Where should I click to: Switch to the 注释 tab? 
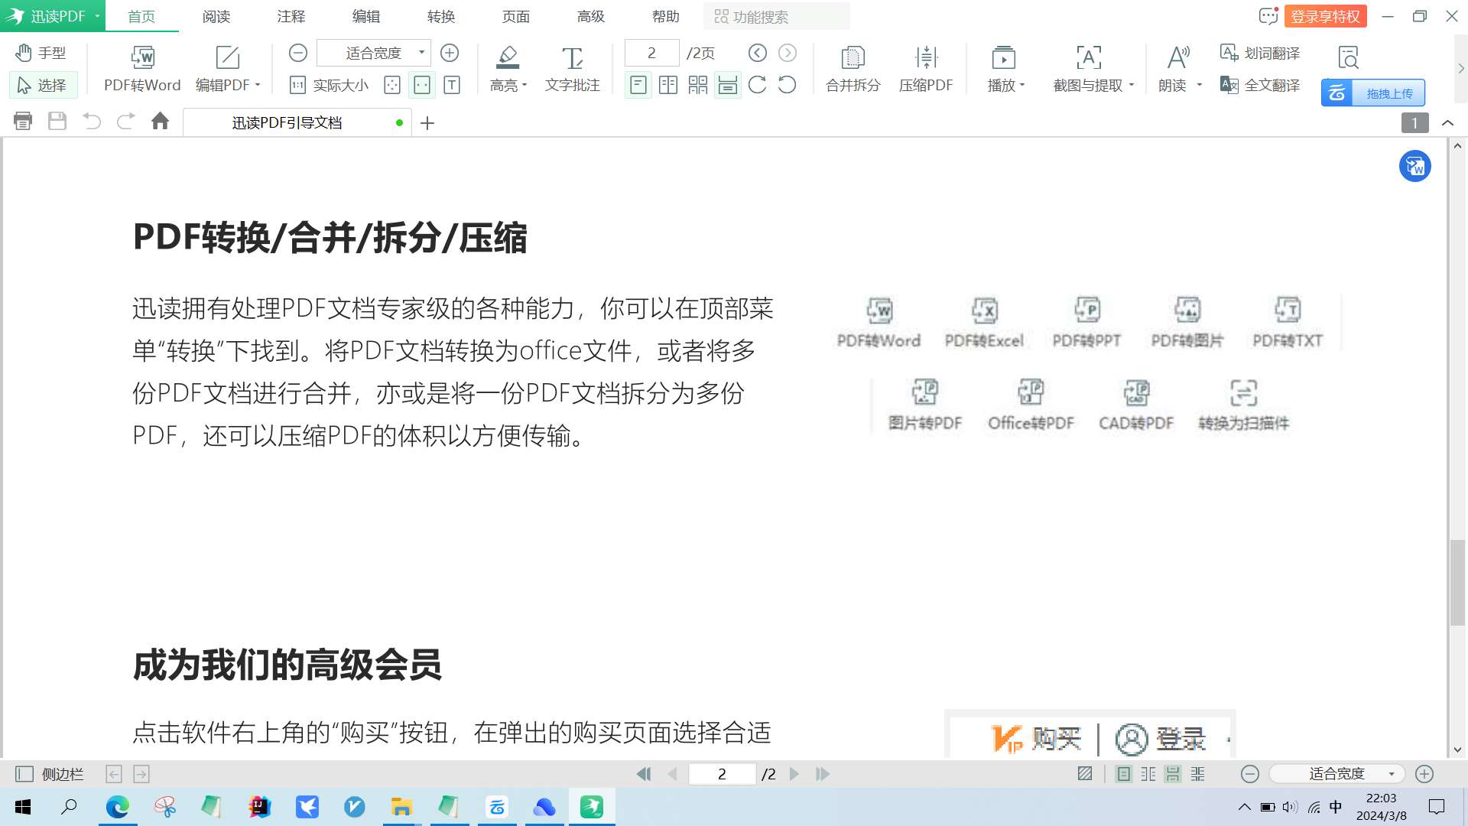coord(291,16)
